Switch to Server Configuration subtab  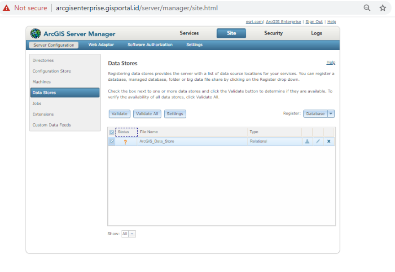point(54,45)
